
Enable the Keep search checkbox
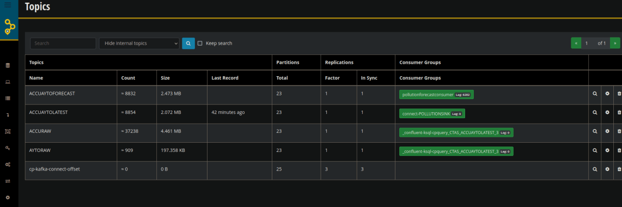tap(200, 43)
